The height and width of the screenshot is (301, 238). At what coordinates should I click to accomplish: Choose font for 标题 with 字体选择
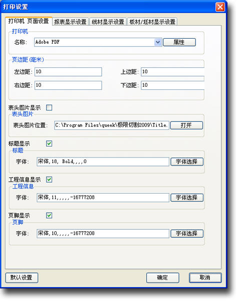point(187,162)
